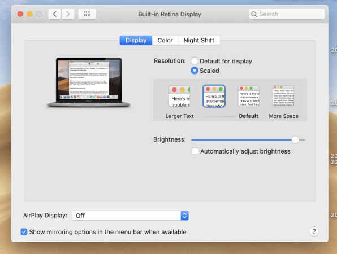This screenshot has height=254, width=337.
Task: Open the AirPlay Display dropdown
Action: click(x=130, y=216)
